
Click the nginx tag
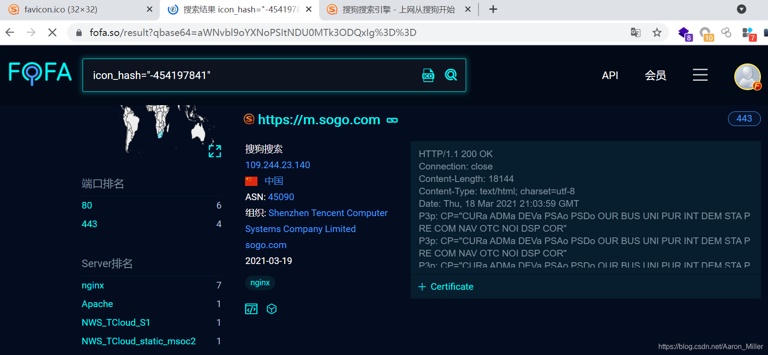260,283
